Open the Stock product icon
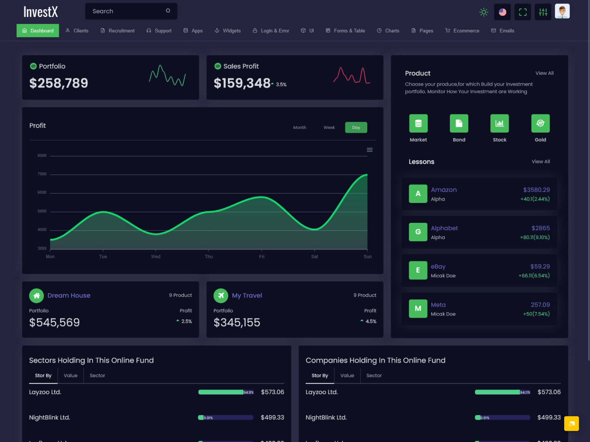Image resolution: width=590 pixels, height=442 pixels. click(x=499, y=123)
